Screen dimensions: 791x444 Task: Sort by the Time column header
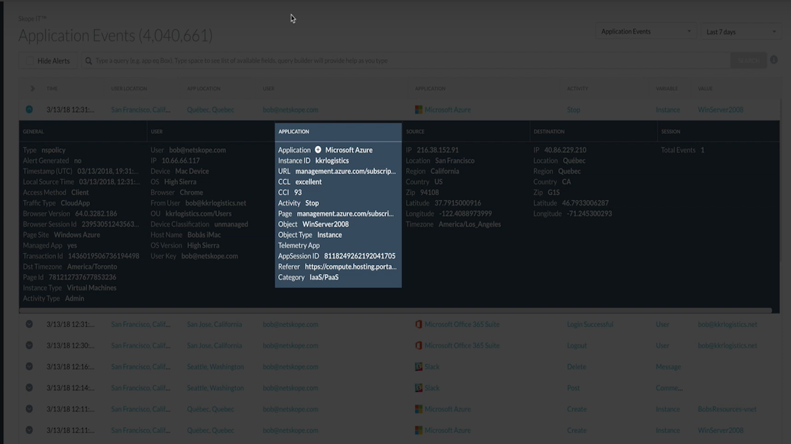53,88
